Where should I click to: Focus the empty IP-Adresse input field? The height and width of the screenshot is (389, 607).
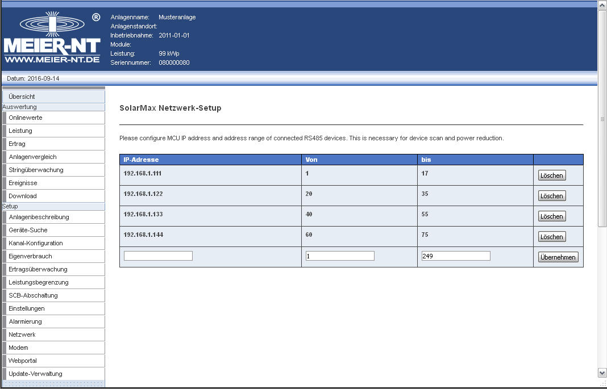pos(158,256)
